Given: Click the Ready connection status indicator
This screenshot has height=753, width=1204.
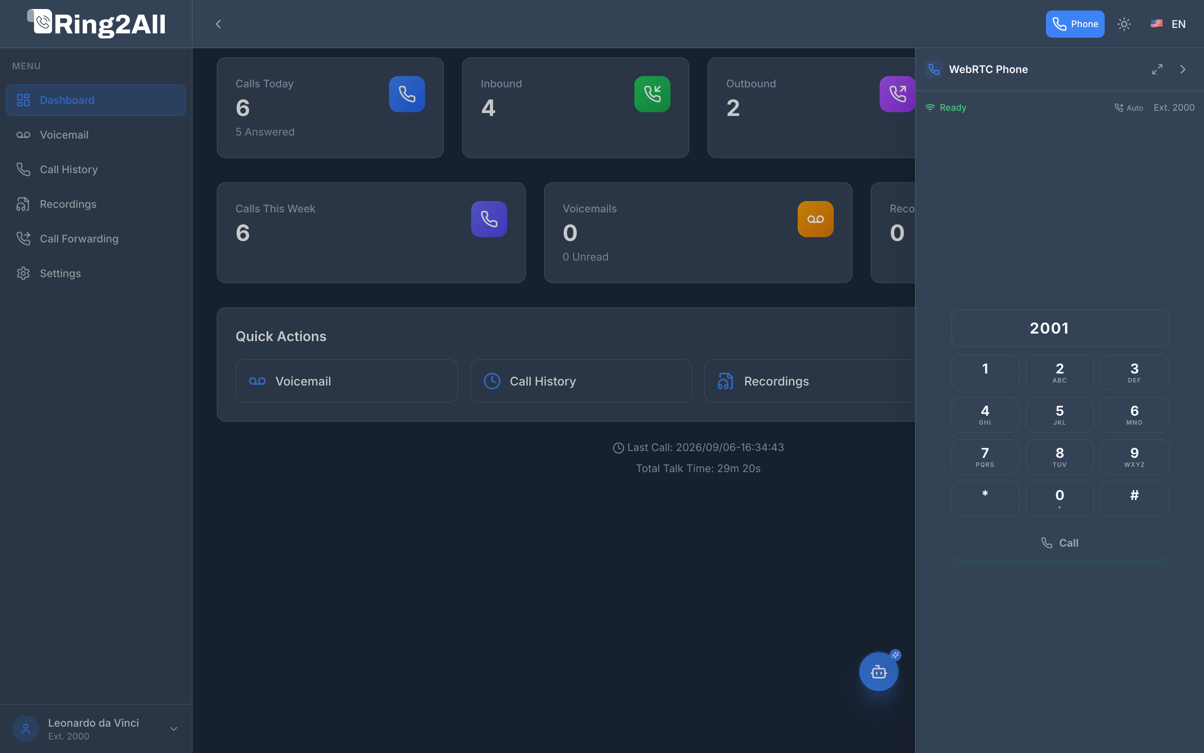Looking at the screenshot, I should (945, 108).
